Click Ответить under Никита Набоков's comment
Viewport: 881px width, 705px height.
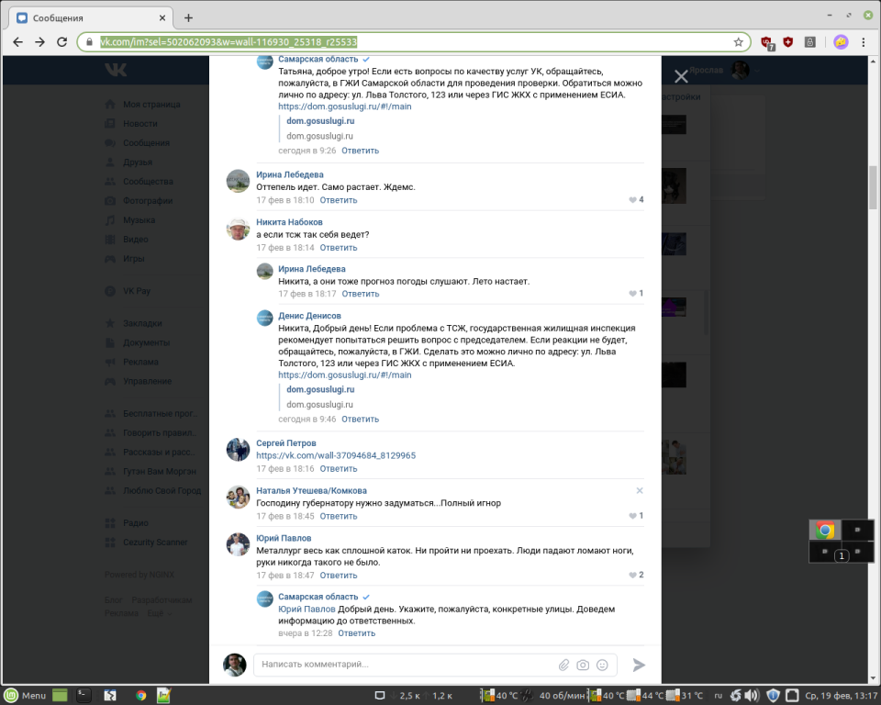[339, 248]
